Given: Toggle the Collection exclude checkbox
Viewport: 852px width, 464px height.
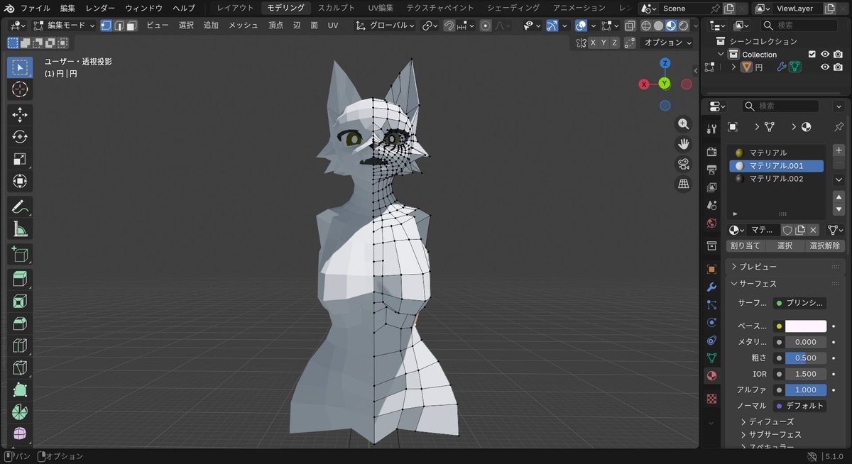Looking at the screenshot, I should (812, 54).
